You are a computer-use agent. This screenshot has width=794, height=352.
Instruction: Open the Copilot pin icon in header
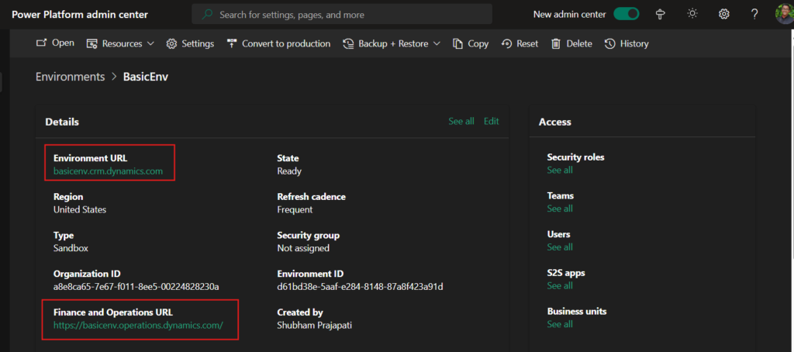click(660, 14)
